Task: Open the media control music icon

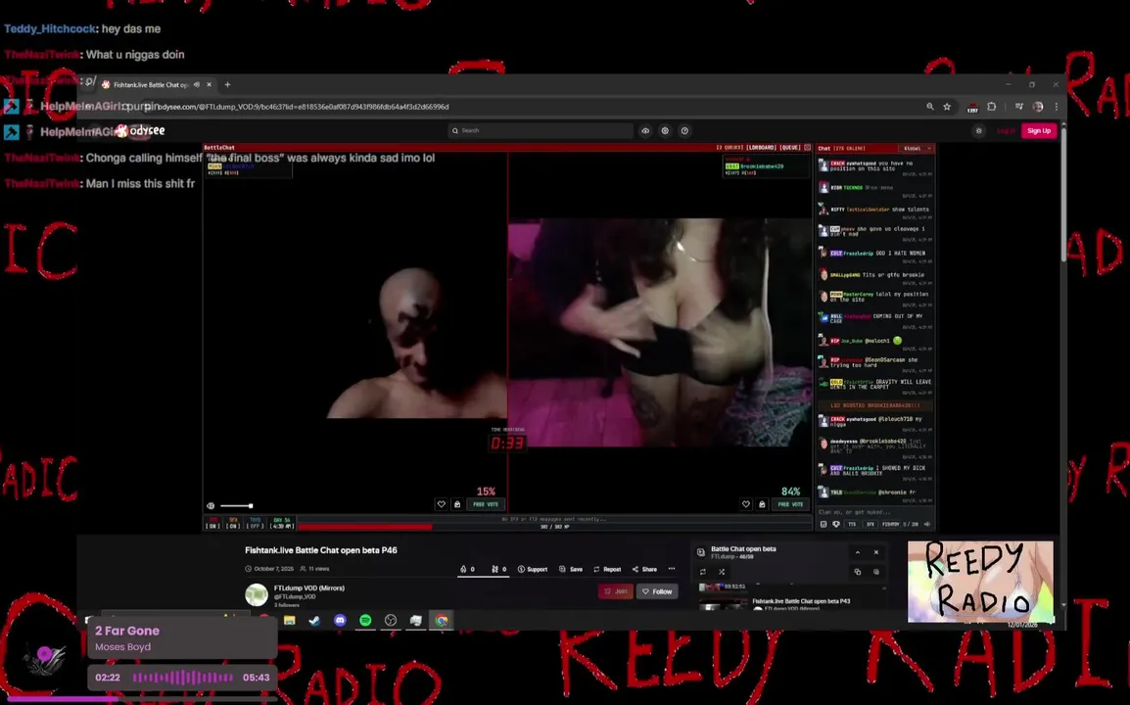Action: point(1019,107)
